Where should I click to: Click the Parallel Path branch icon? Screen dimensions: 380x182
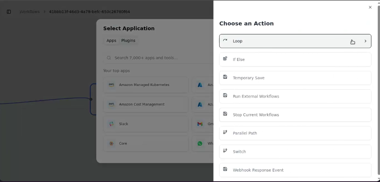pos(225,132)
